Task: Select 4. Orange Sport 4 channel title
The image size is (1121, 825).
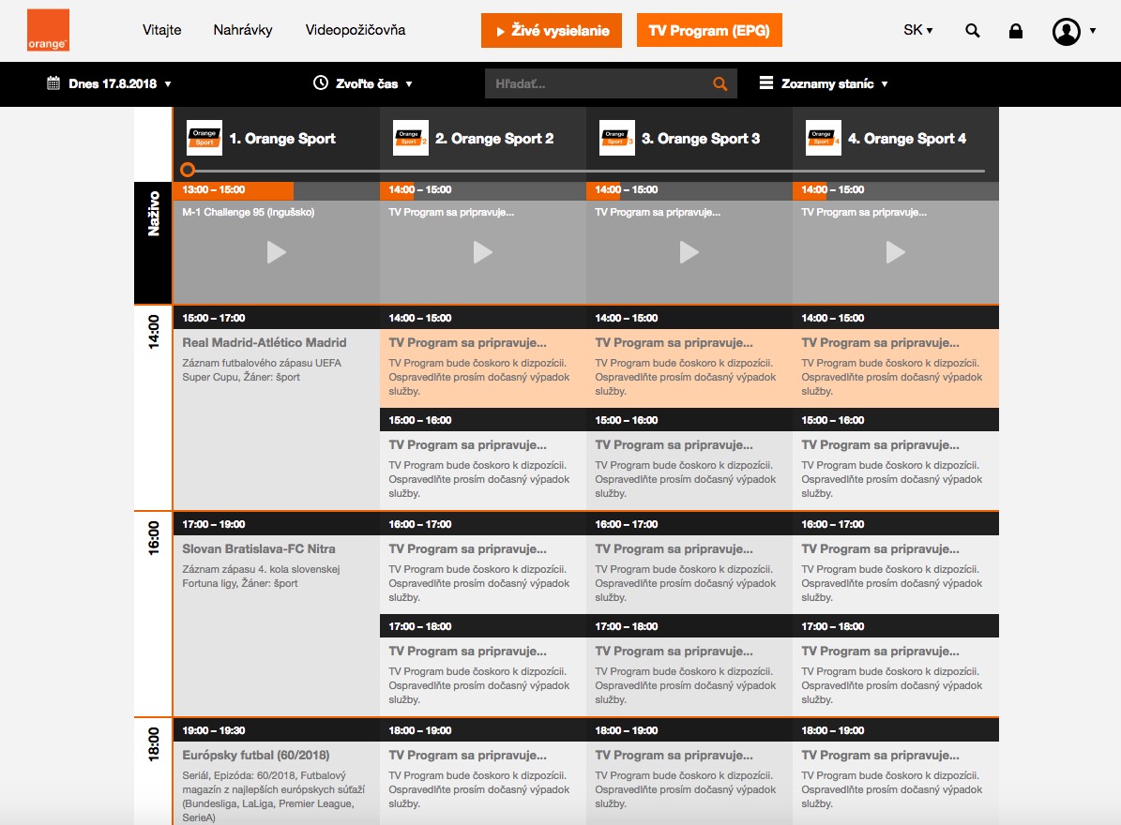Action: click(907, 139)
